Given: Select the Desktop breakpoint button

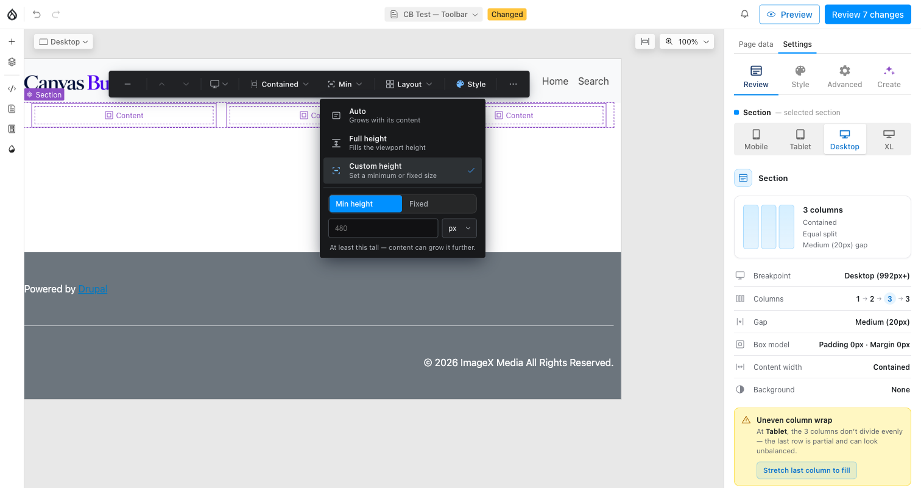Looking at the screenshot, I should (x=845, y=140).
